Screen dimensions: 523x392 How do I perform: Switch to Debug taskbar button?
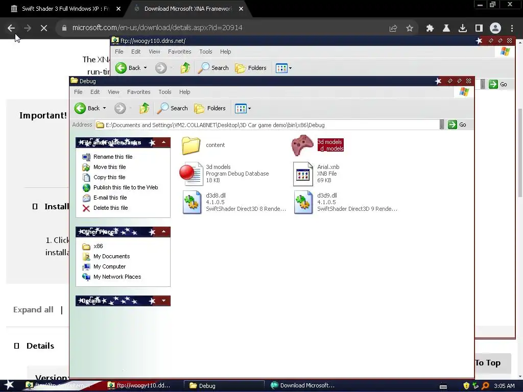pyautogui.click(x=224, y=386)
